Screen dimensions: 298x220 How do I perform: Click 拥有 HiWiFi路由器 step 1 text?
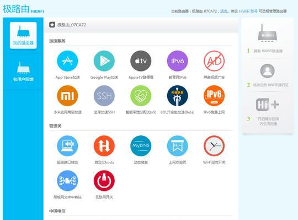coord(268,51)
